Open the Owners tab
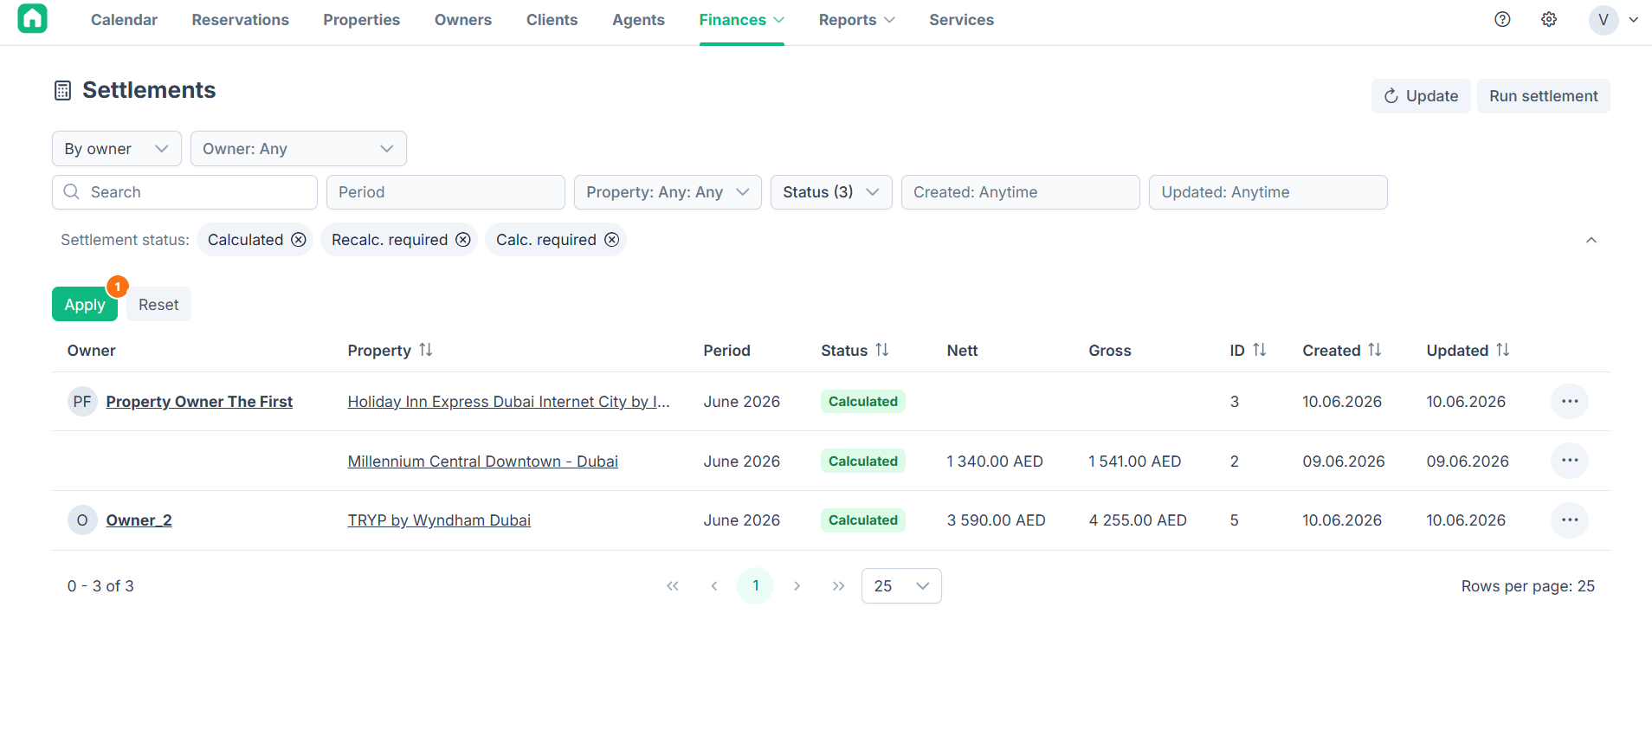This screenshot has width=1652, height=736. tap(463, 20)
